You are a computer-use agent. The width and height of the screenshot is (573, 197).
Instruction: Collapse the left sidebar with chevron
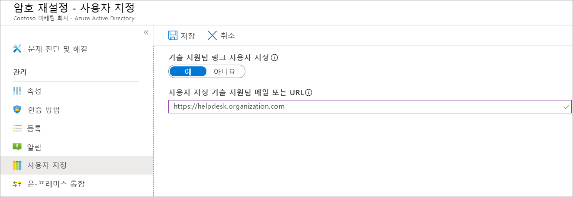click(146, 32)
